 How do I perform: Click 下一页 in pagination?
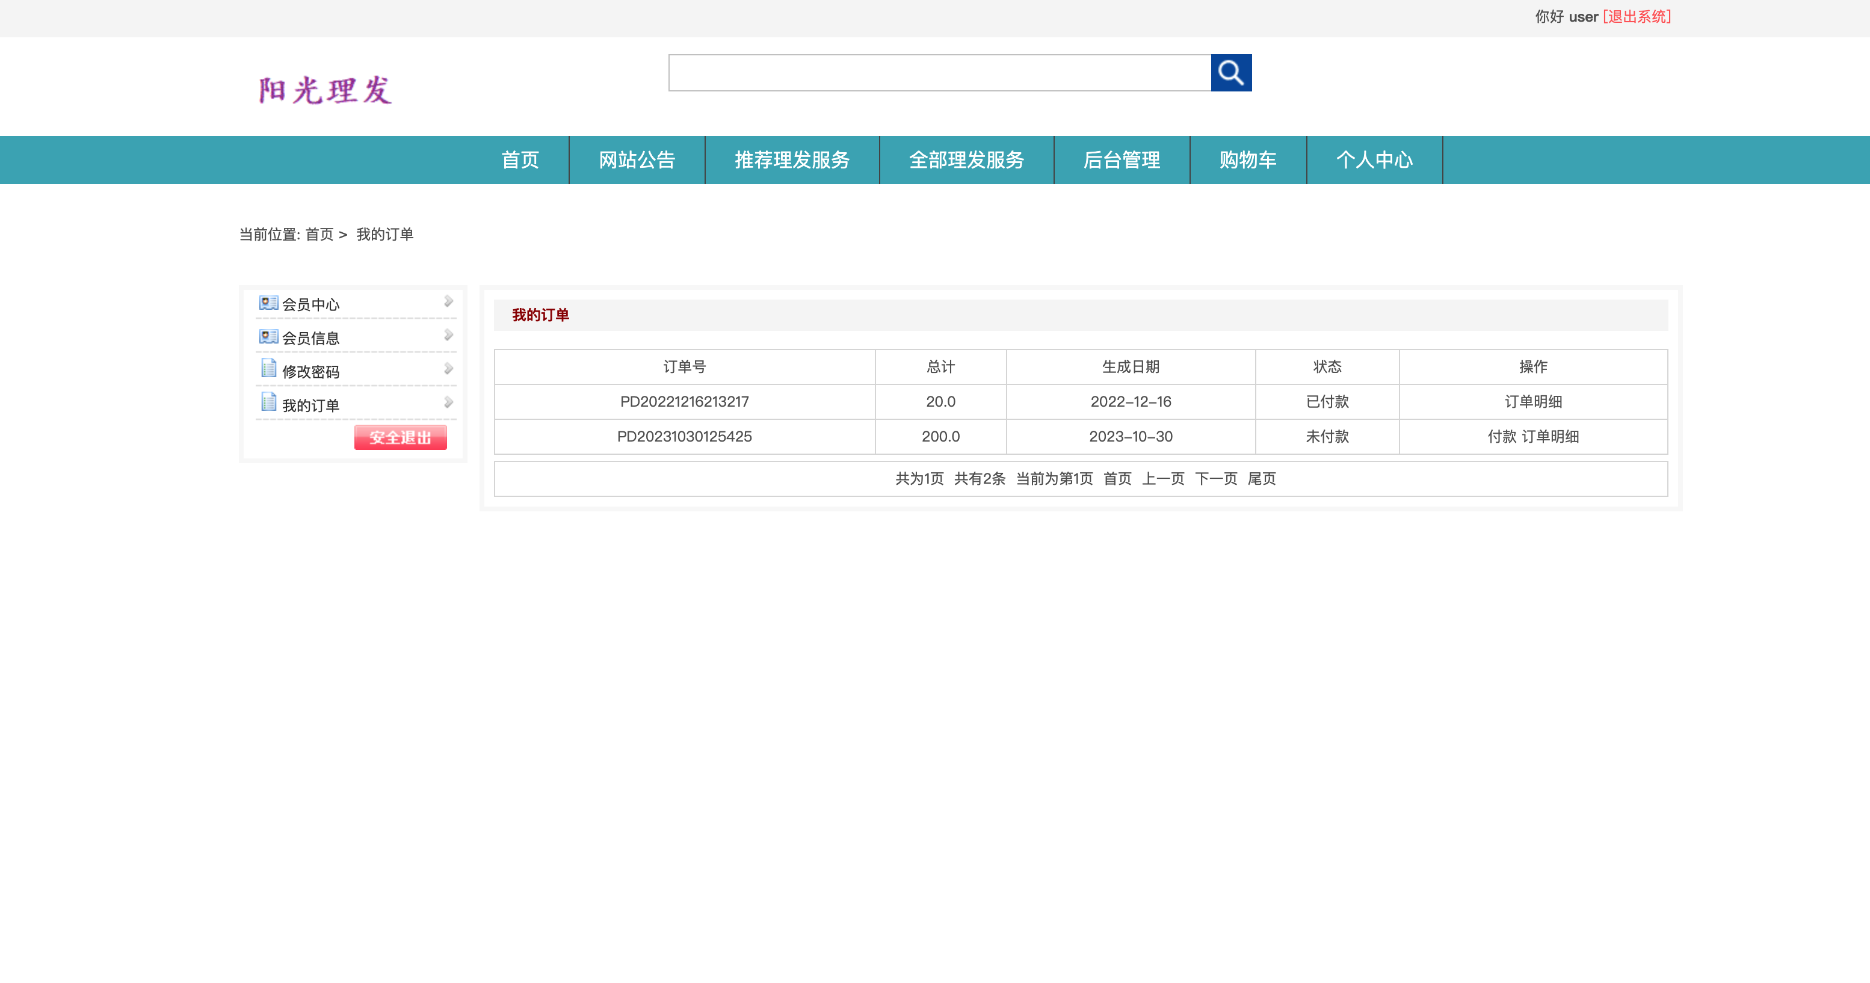pyautogui.click(x=1216, y=478)
